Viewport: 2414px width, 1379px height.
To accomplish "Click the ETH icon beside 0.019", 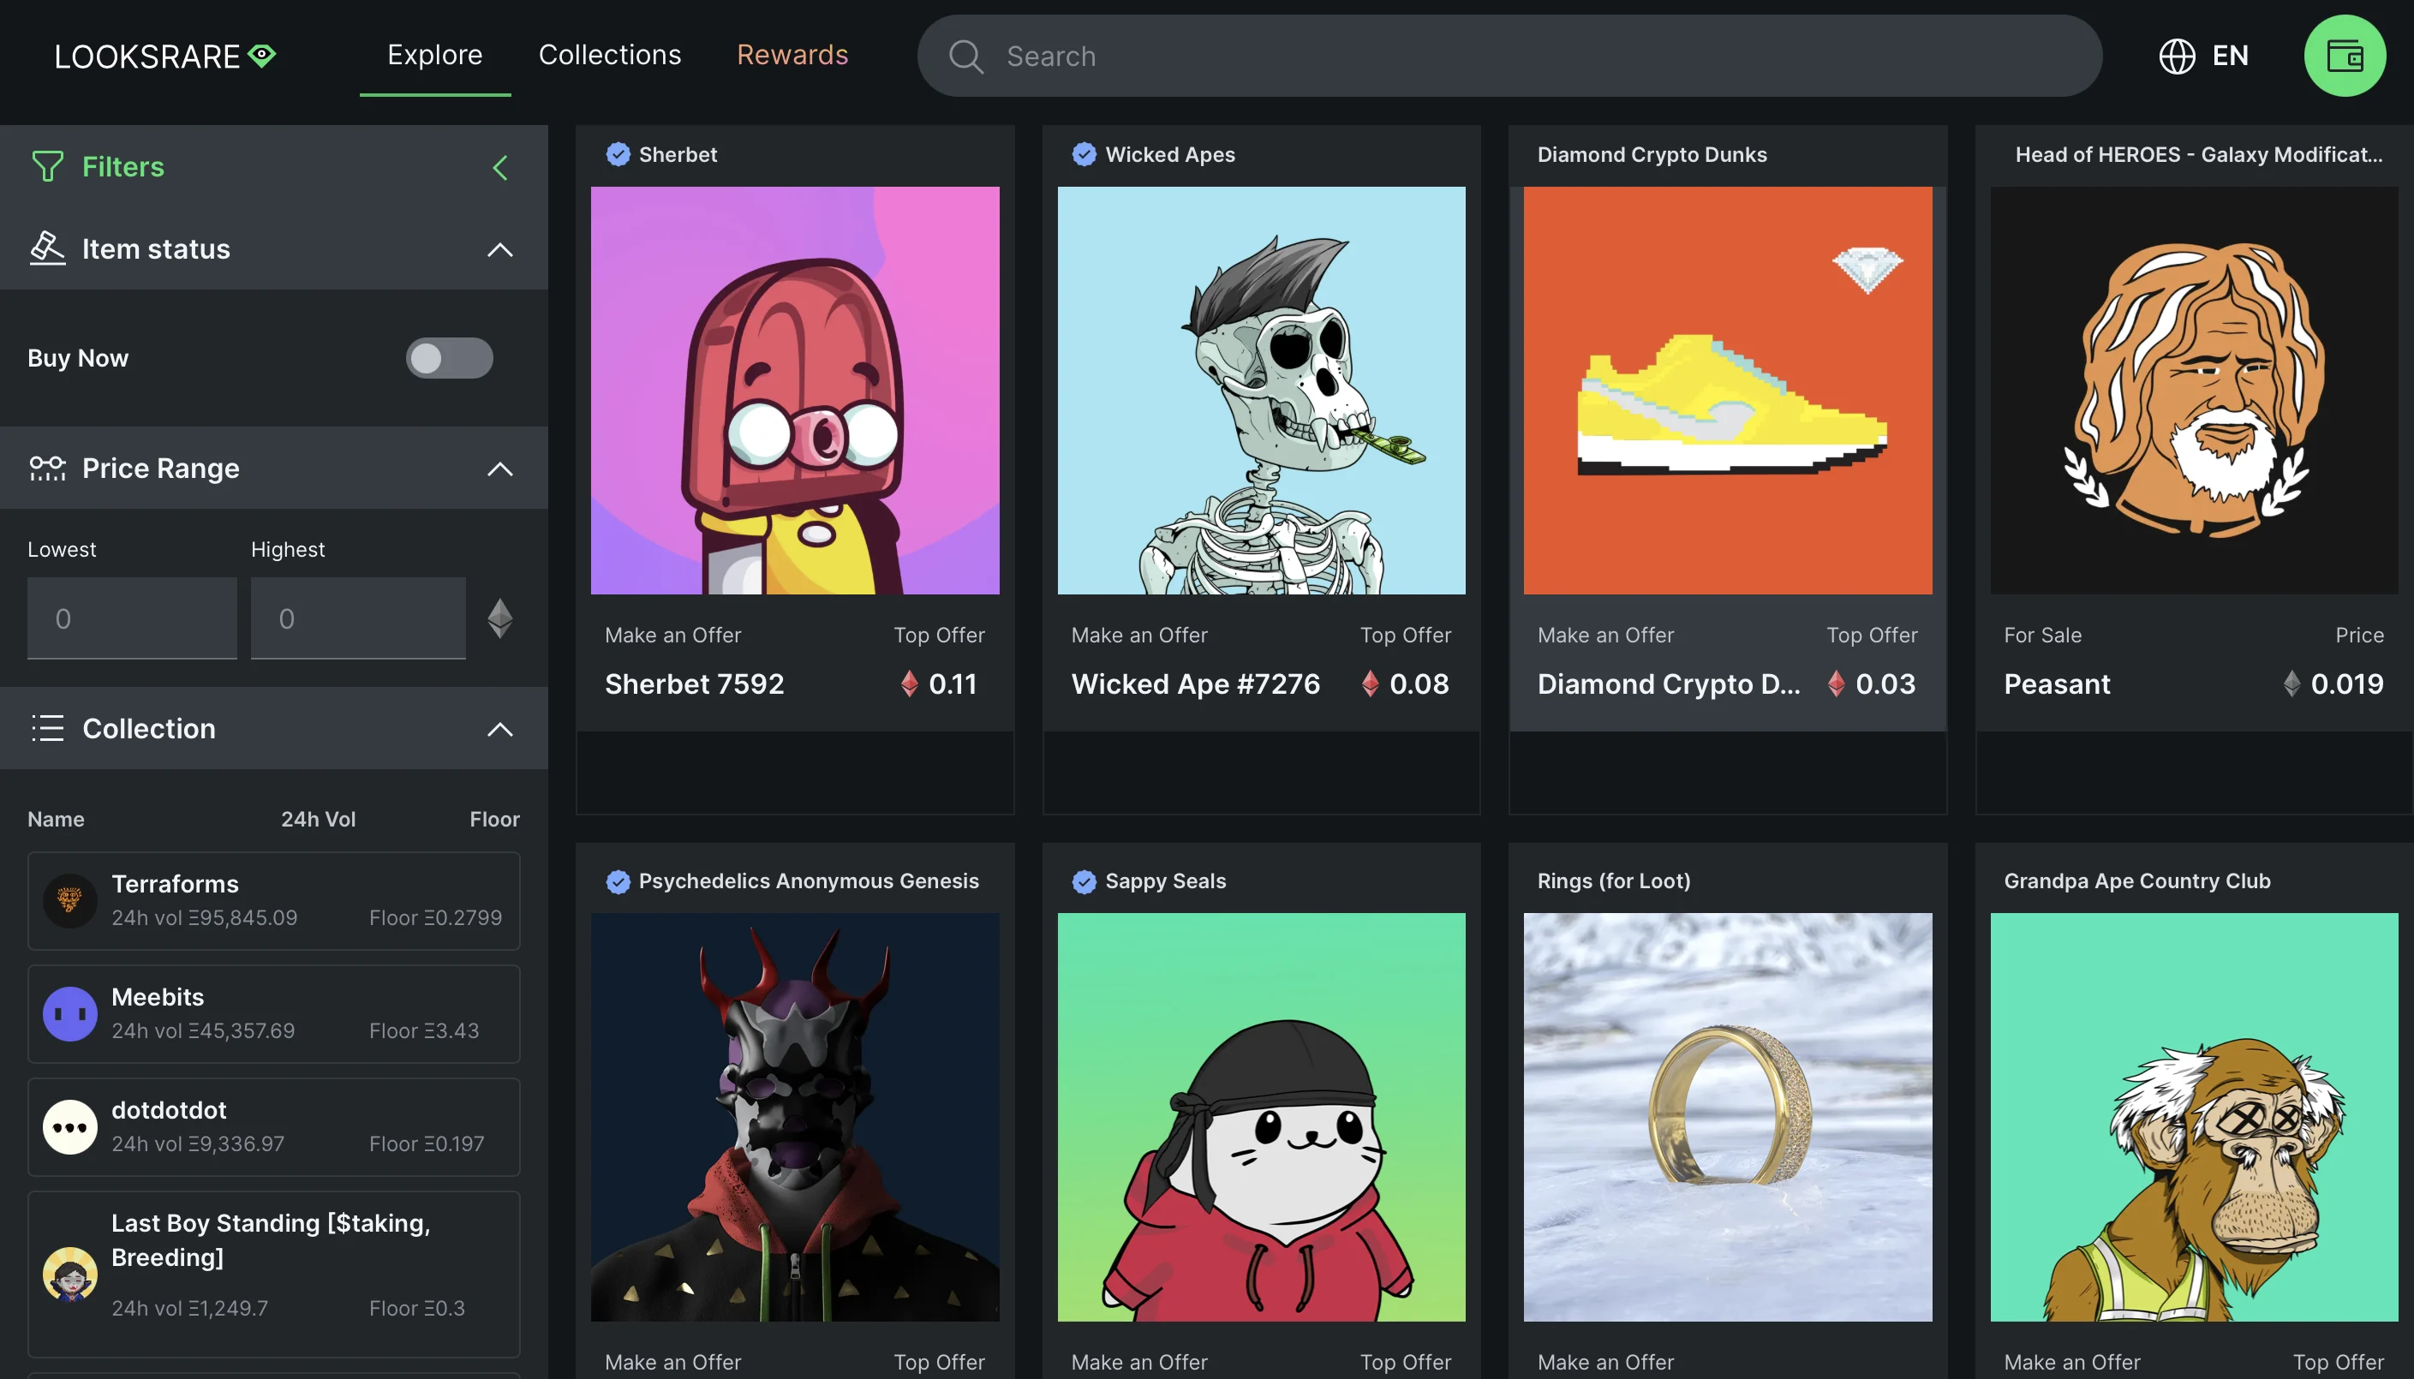I will 2291,684.
